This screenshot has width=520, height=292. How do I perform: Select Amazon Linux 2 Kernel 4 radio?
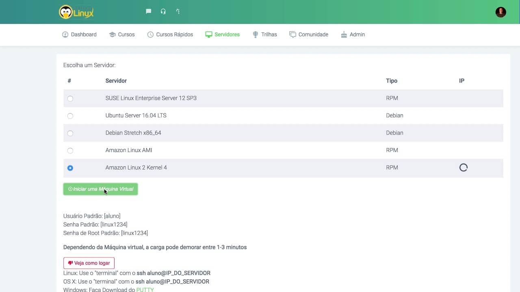pos(70,168)
